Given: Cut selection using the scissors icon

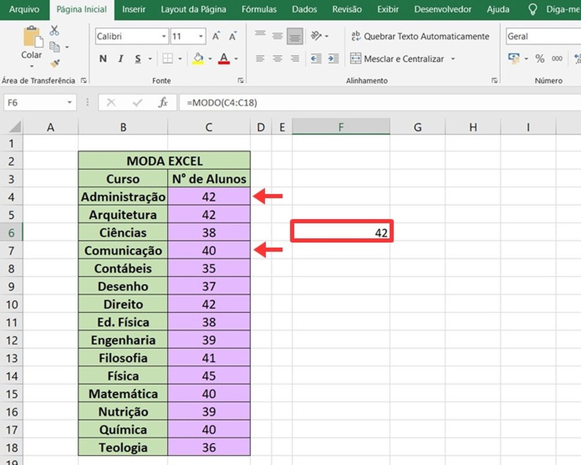Looking at the screenshot, I should 55,30.
